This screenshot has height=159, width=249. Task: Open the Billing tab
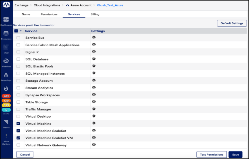coord(95,14)
